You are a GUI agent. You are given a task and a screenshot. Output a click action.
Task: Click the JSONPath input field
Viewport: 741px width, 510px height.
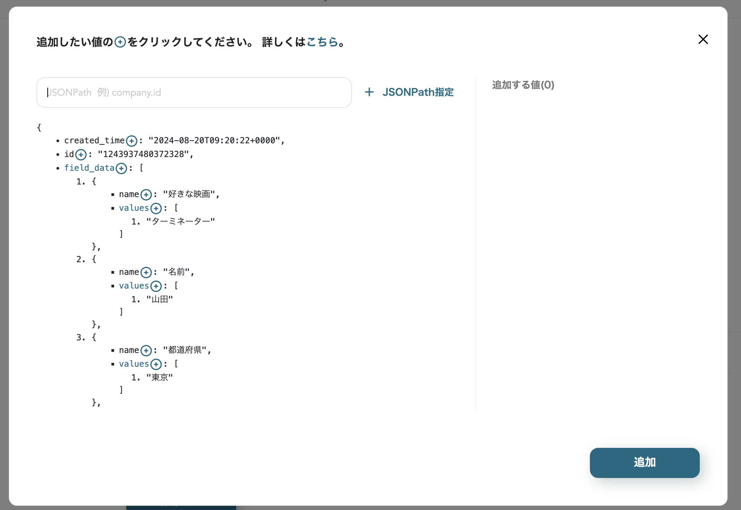(194, 93)
